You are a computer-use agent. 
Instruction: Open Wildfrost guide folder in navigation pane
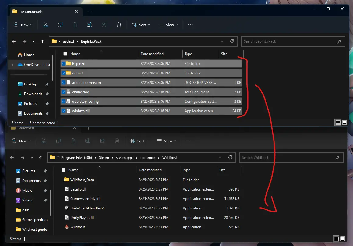[x=31, y=230]
